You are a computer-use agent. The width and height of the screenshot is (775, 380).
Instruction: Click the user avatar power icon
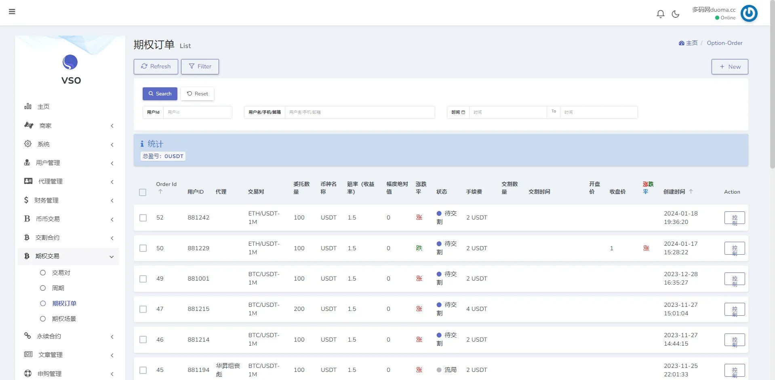(x=749, y=13)
